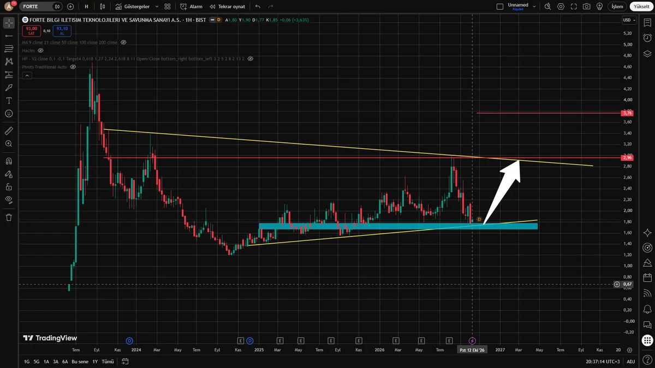Image resolution: width=655 pixels, height=368 pixels.
Task: Toggle visibility of the Hacim indicator
Action: [40, 50]
